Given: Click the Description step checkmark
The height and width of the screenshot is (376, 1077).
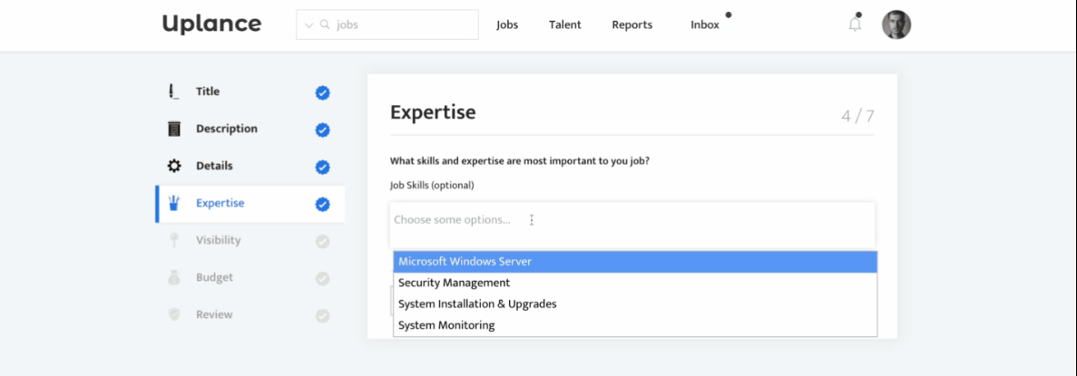Looking at the screenshot, I should point(322,130).
